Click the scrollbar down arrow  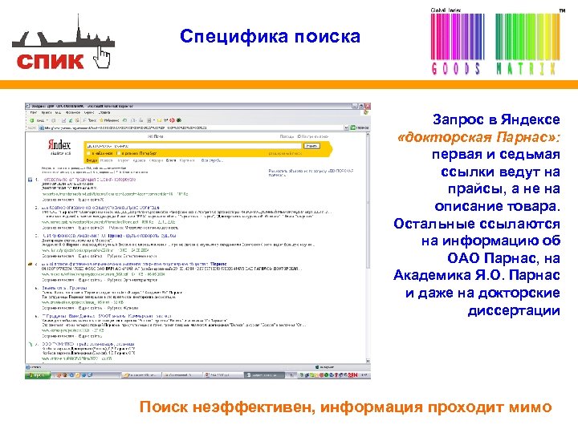368,361
